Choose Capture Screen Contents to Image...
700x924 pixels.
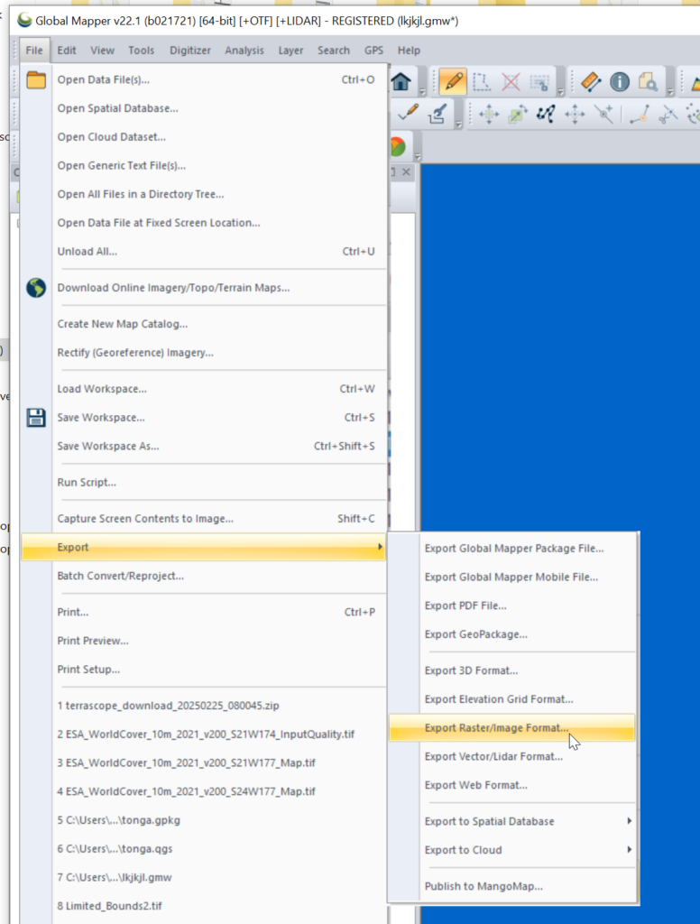coord(204,519)
